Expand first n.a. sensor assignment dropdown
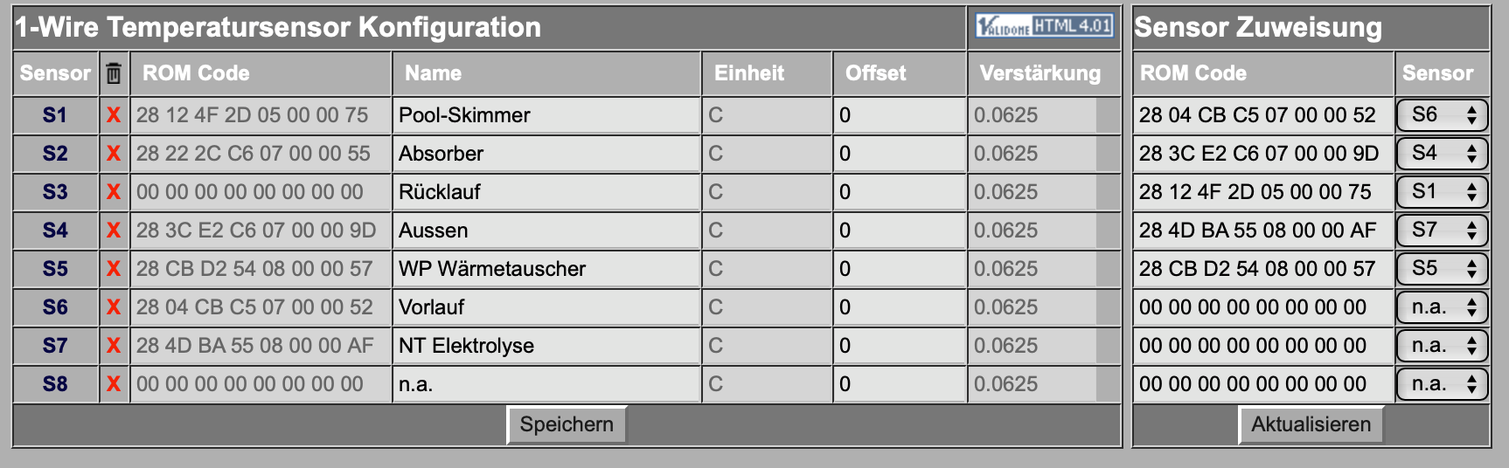 coord(1443,307)
